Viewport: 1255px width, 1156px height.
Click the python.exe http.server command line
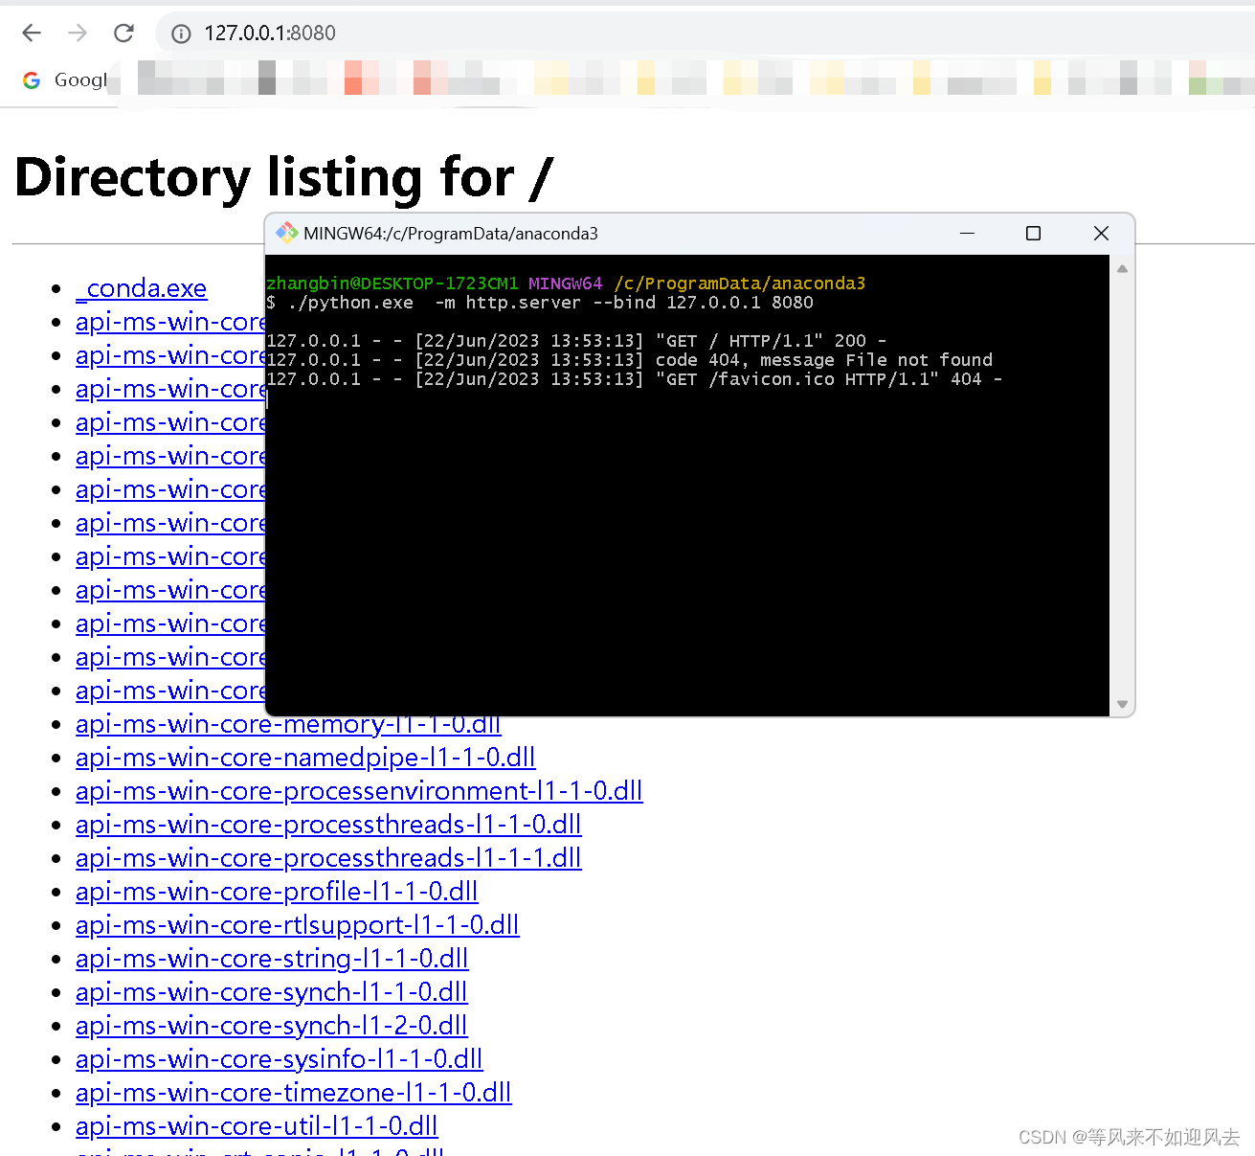pos(540,303)
